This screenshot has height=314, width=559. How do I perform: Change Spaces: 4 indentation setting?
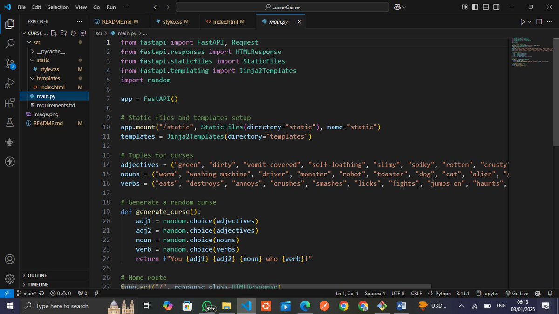point(375,294)
